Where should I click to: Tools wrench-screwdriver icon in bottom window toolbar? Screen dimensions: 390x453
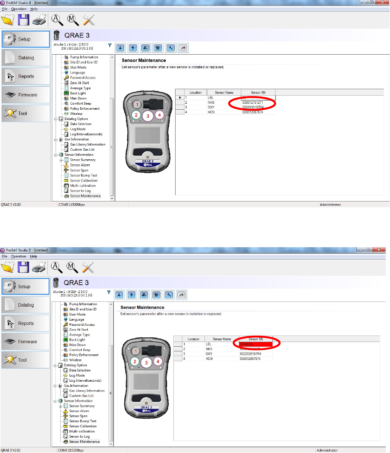88,267
